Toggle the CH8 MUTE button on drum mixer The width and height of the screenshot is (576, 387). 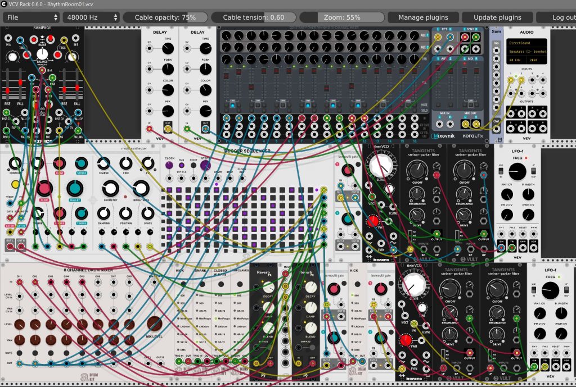(x=129, y=353)
